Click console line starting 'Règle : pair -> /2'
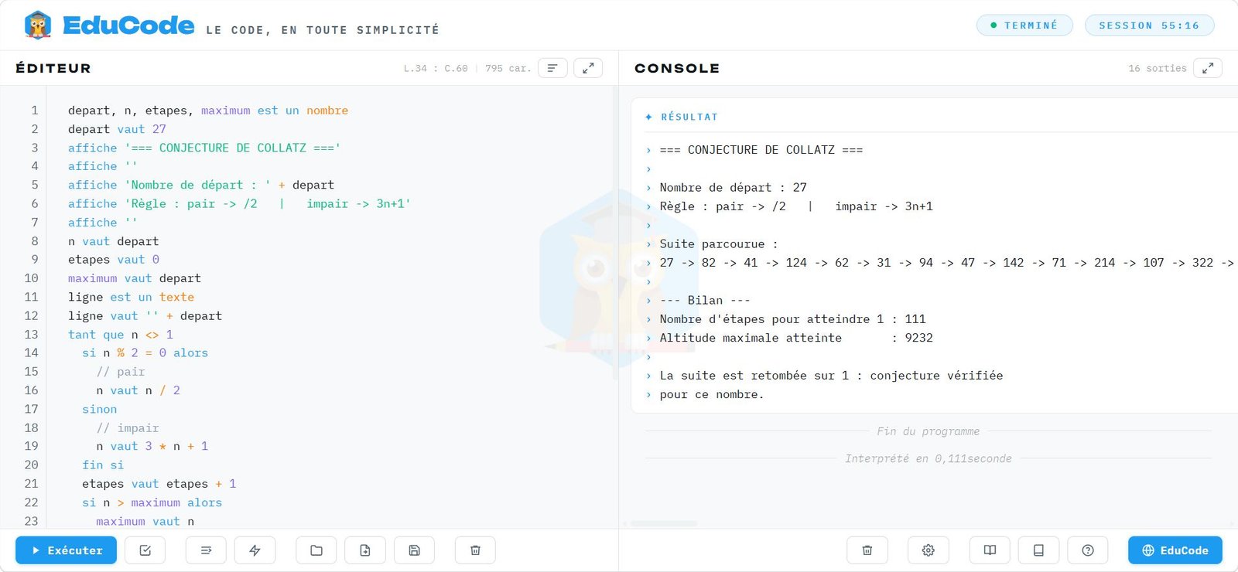1238x572 pixels. pyautogui.click(x=796, y=206)
